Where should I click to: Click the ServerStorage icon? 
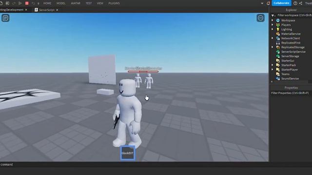pos(278,56)
